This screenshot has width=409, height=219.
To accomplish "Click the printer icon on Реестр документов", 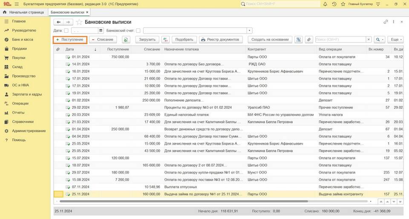I will [x=203, y=40].
